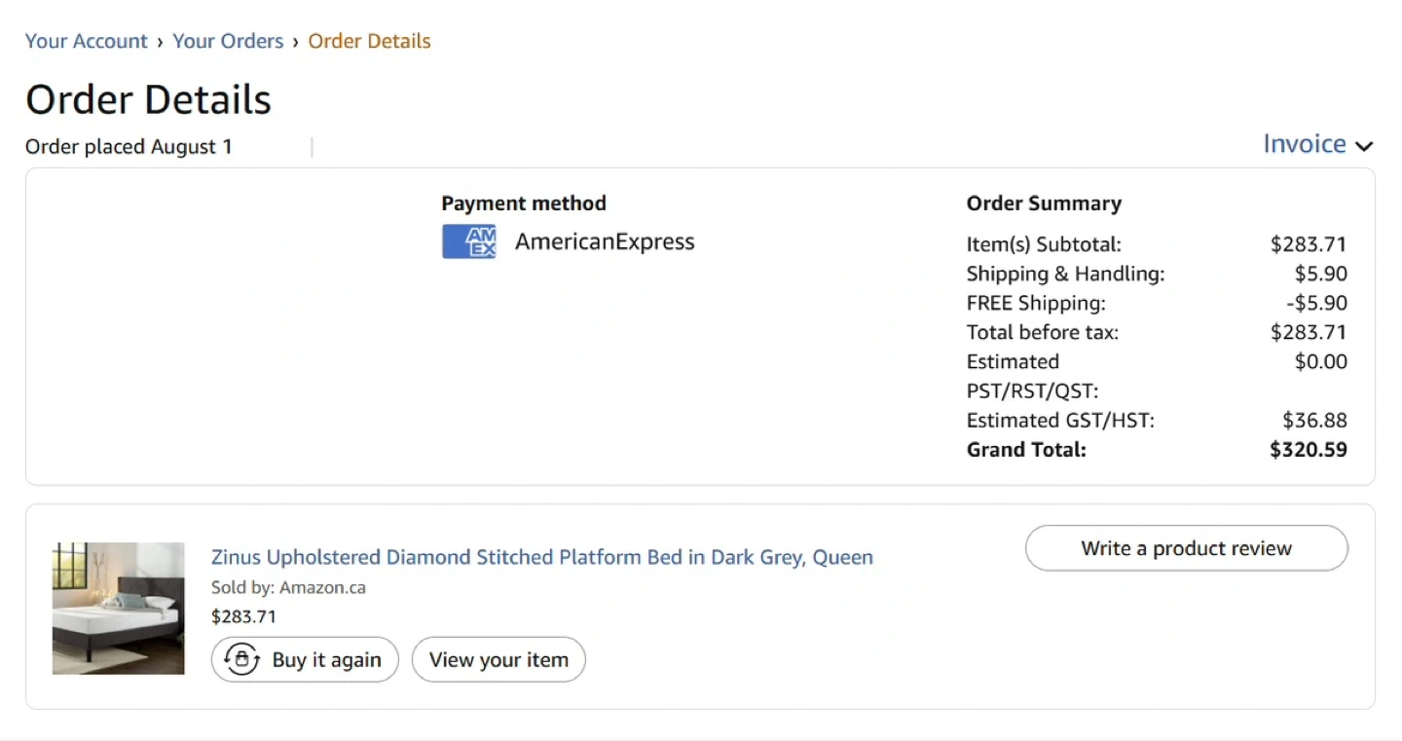Click the bed product thumbnail image

pyautogui.click(x=118, y=609)
